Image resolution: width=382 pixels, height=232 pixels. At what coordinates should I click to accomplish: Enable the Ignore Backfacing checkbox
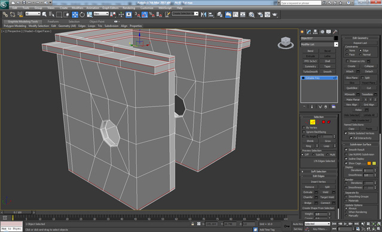(304, 132)
